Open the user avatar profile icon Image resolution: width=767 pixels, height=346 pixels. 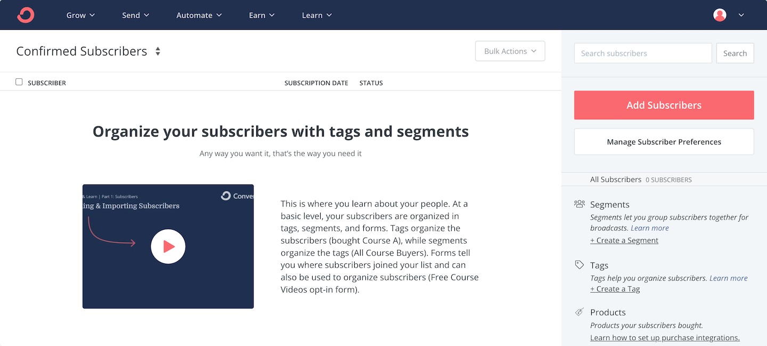[720, 15]
